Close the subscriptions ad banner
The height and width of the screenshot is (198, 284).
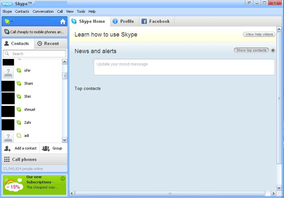pyautogui.click(x=63, y=178)
